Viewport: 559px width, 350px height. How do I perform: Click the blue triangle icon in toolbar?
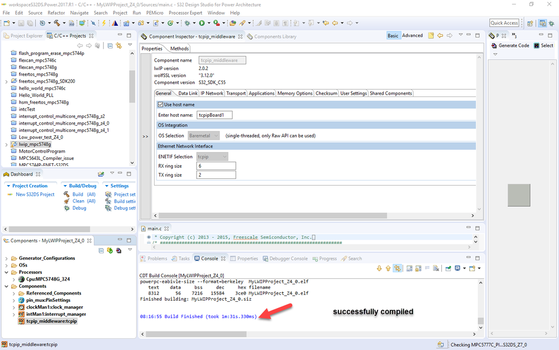click(x=115, y=23)
